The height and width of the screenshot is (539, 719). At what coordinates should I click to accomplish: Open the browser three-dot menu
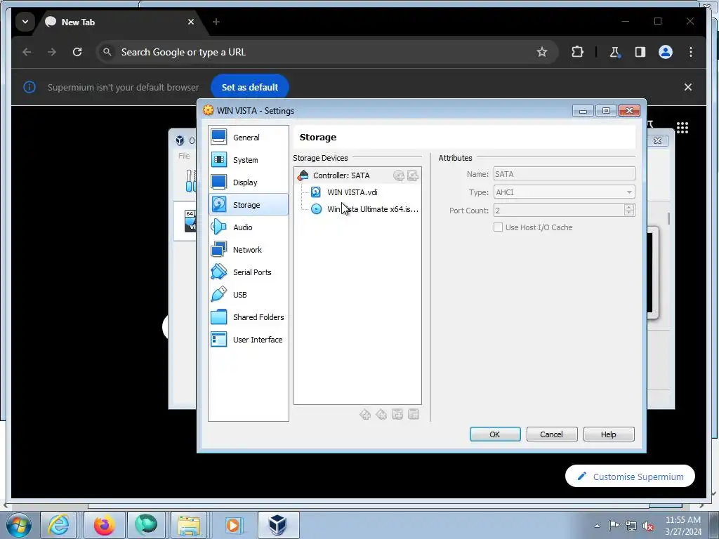(691, 52)
